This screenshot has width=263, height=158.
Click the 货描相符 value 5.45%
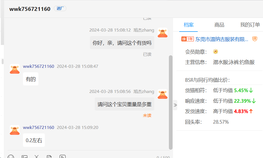[x=241, y=90]
